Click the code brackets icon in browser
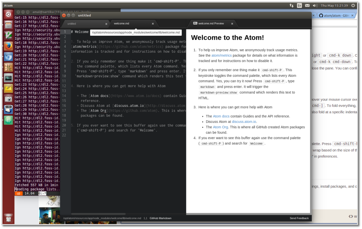Image resolution: width=362 pixels, height=229 pixels. coord(351,216)
